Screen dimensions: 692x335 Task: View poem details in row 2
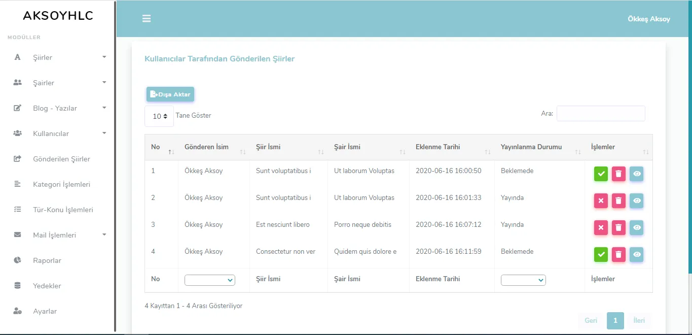pyautogui.click(x=637, y=200)
